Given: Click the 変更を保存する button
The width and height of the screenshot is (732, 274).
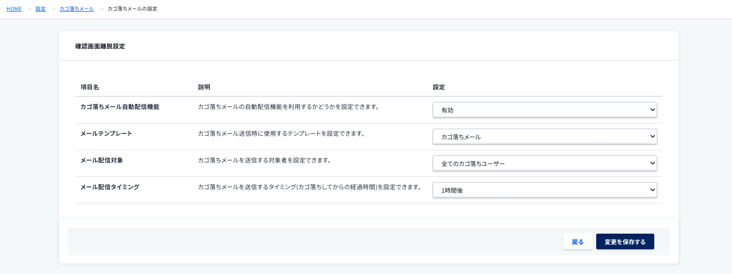Looking at the screenshot, I should coord(625,242).
